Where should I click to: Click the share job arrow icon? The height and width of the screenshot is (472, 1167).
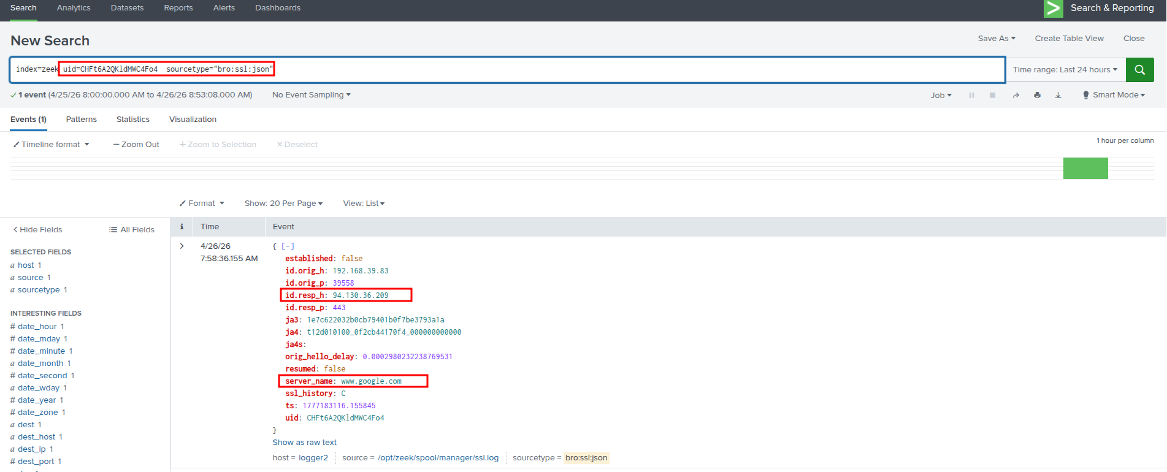click(x=1016, y=95)
